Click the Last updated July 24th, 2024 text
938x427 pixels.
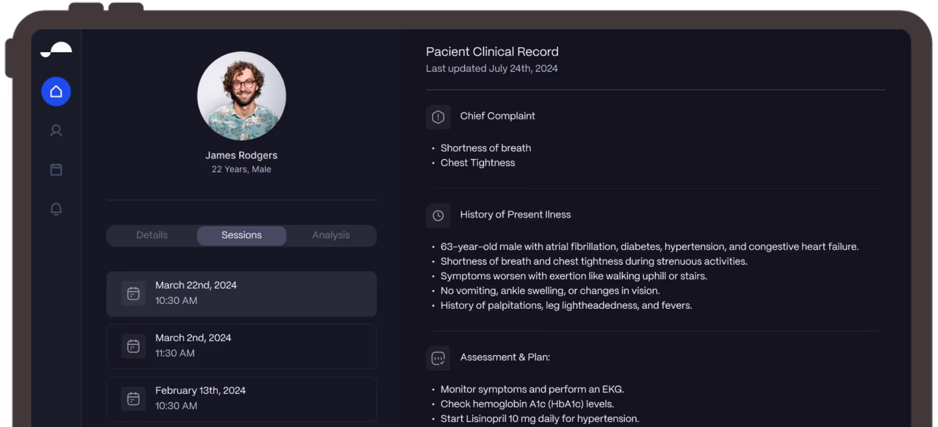[x=492, y=69]
